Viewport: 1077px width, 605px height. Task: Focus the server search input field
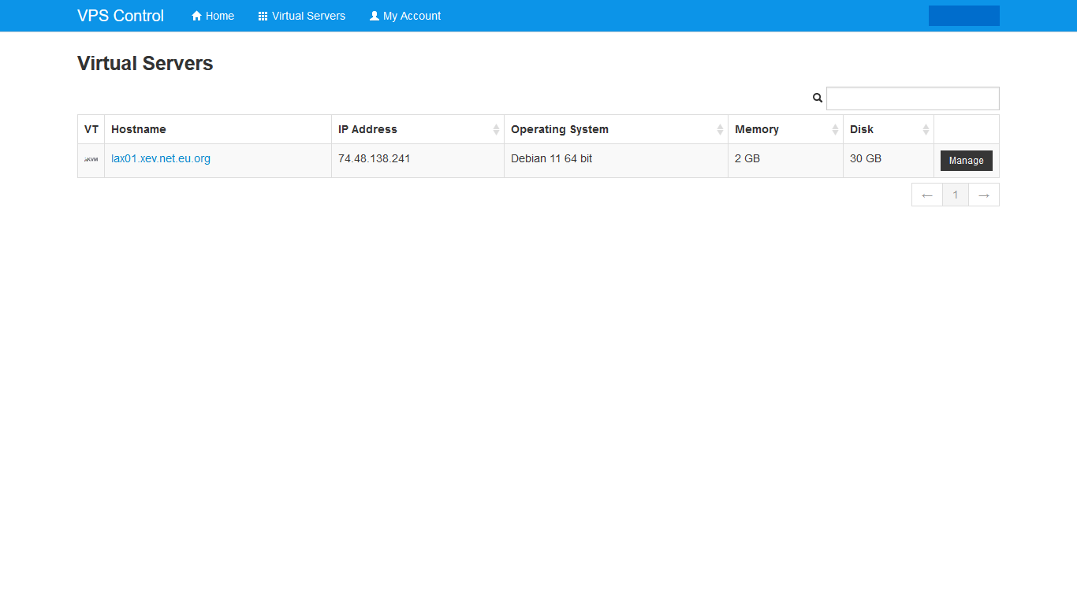coord(912,98)
